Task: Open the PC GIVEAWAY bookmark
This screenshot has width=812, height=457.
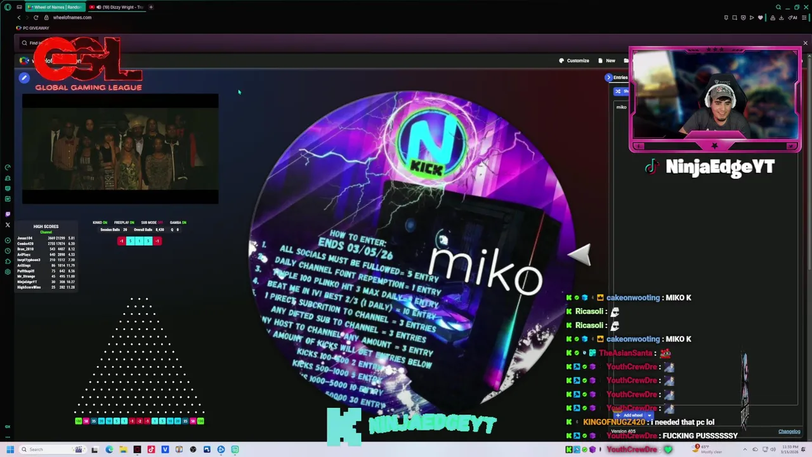Action: [x=33, y=28]
